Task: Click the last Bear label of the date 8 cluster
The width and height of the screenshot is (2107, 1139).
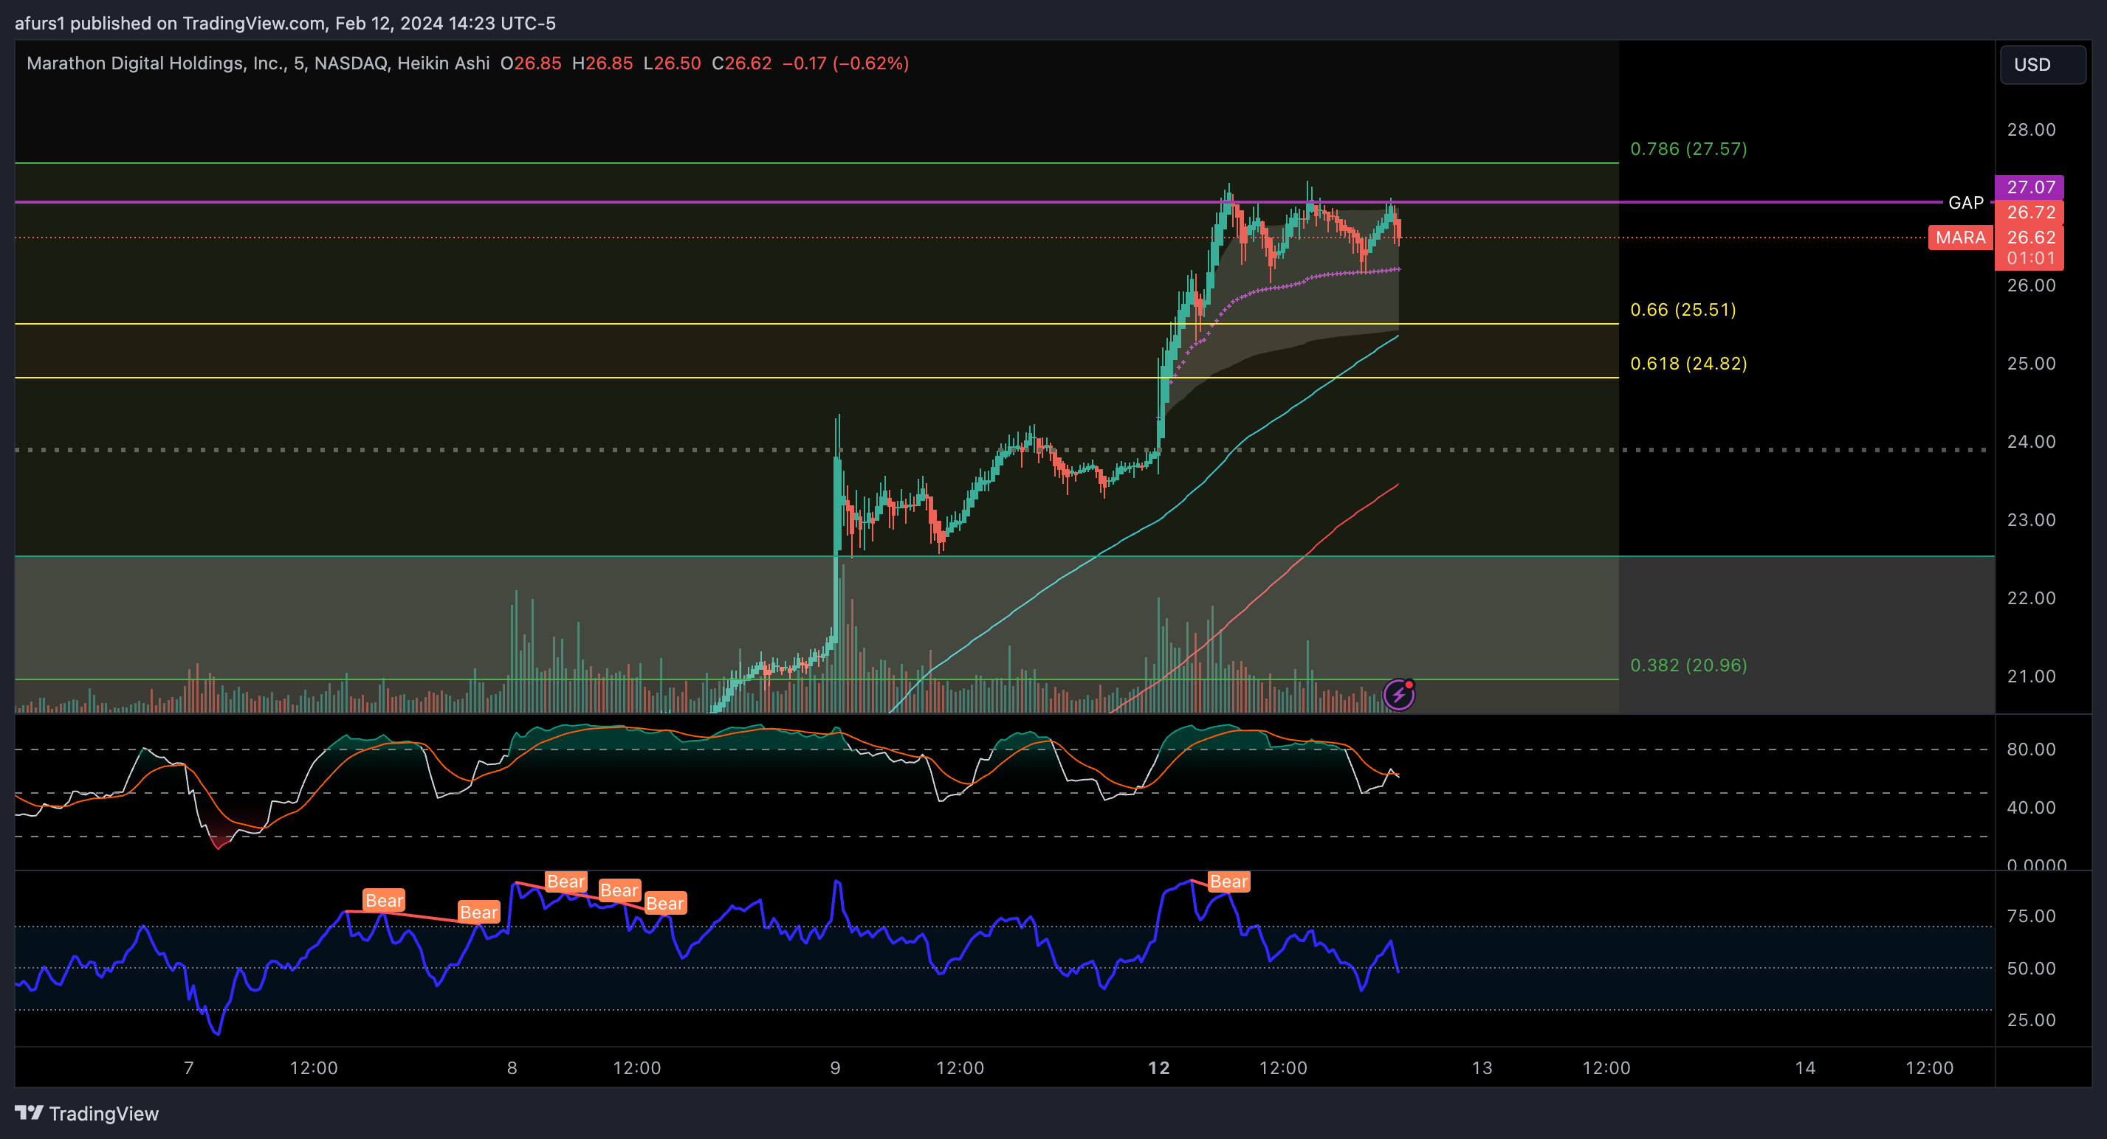Action: (665, 904)
